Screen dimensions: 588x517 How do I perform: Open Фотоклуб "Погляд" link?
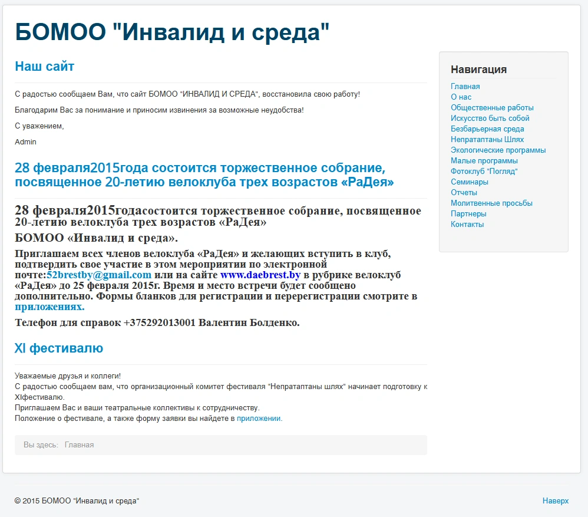484,172
